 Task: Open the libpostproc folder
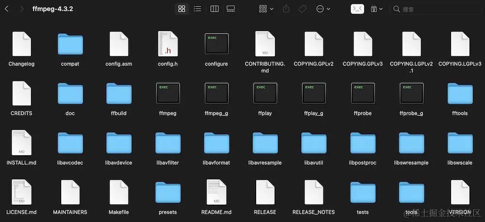363,143
